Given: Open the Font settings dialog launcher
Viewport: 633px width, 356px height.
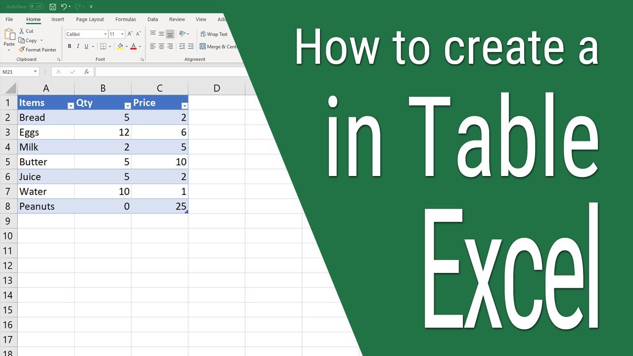Looking at the screenshot, I should (142, 59).
